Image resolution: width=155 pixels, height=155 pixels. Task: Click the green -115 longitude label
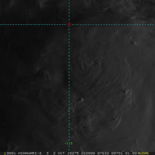click(x=68, y=143)
